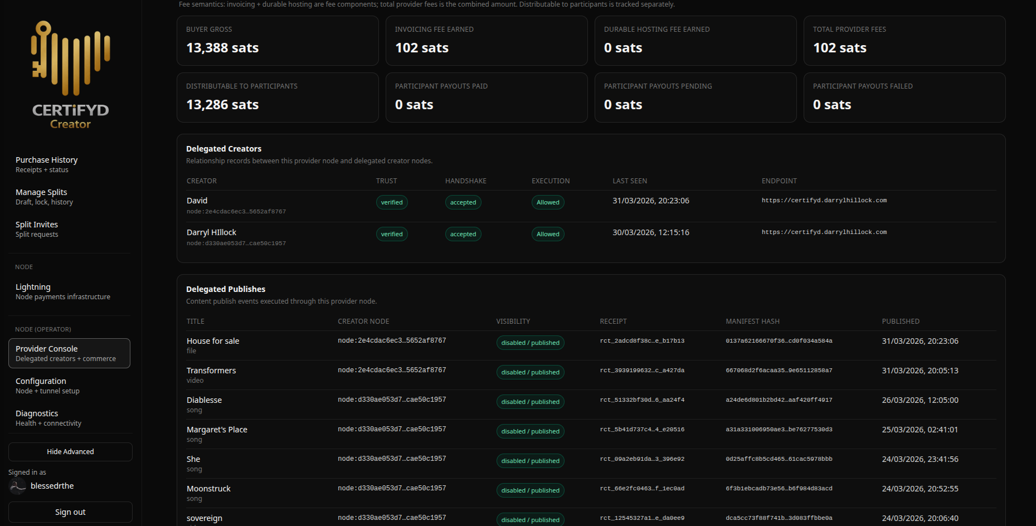Click receipt rct_09a2eb91da for She
This screenshot has width=1036, height=526.
[x=642, y=459]
